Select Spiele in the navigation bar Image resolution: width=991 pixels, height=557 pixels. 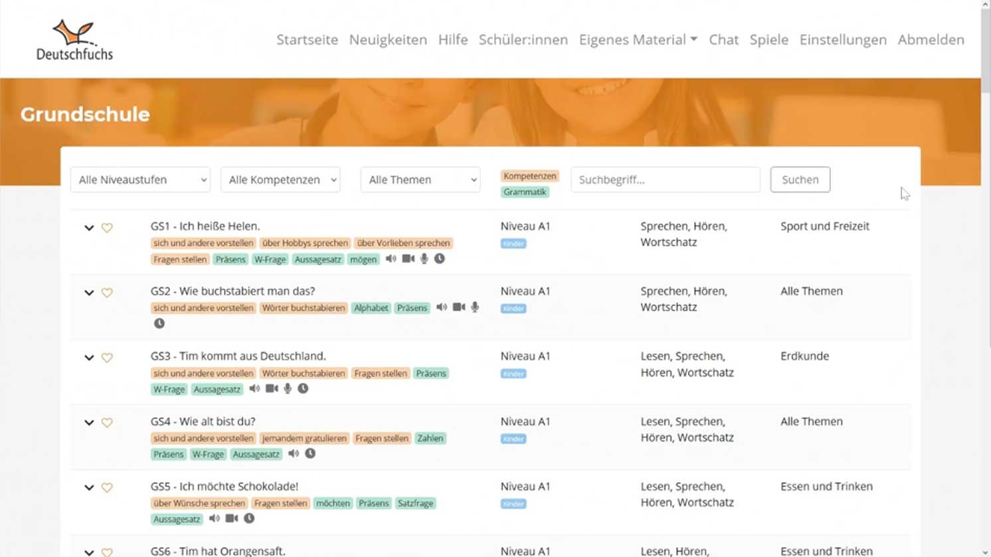click(x=768, y=40)
